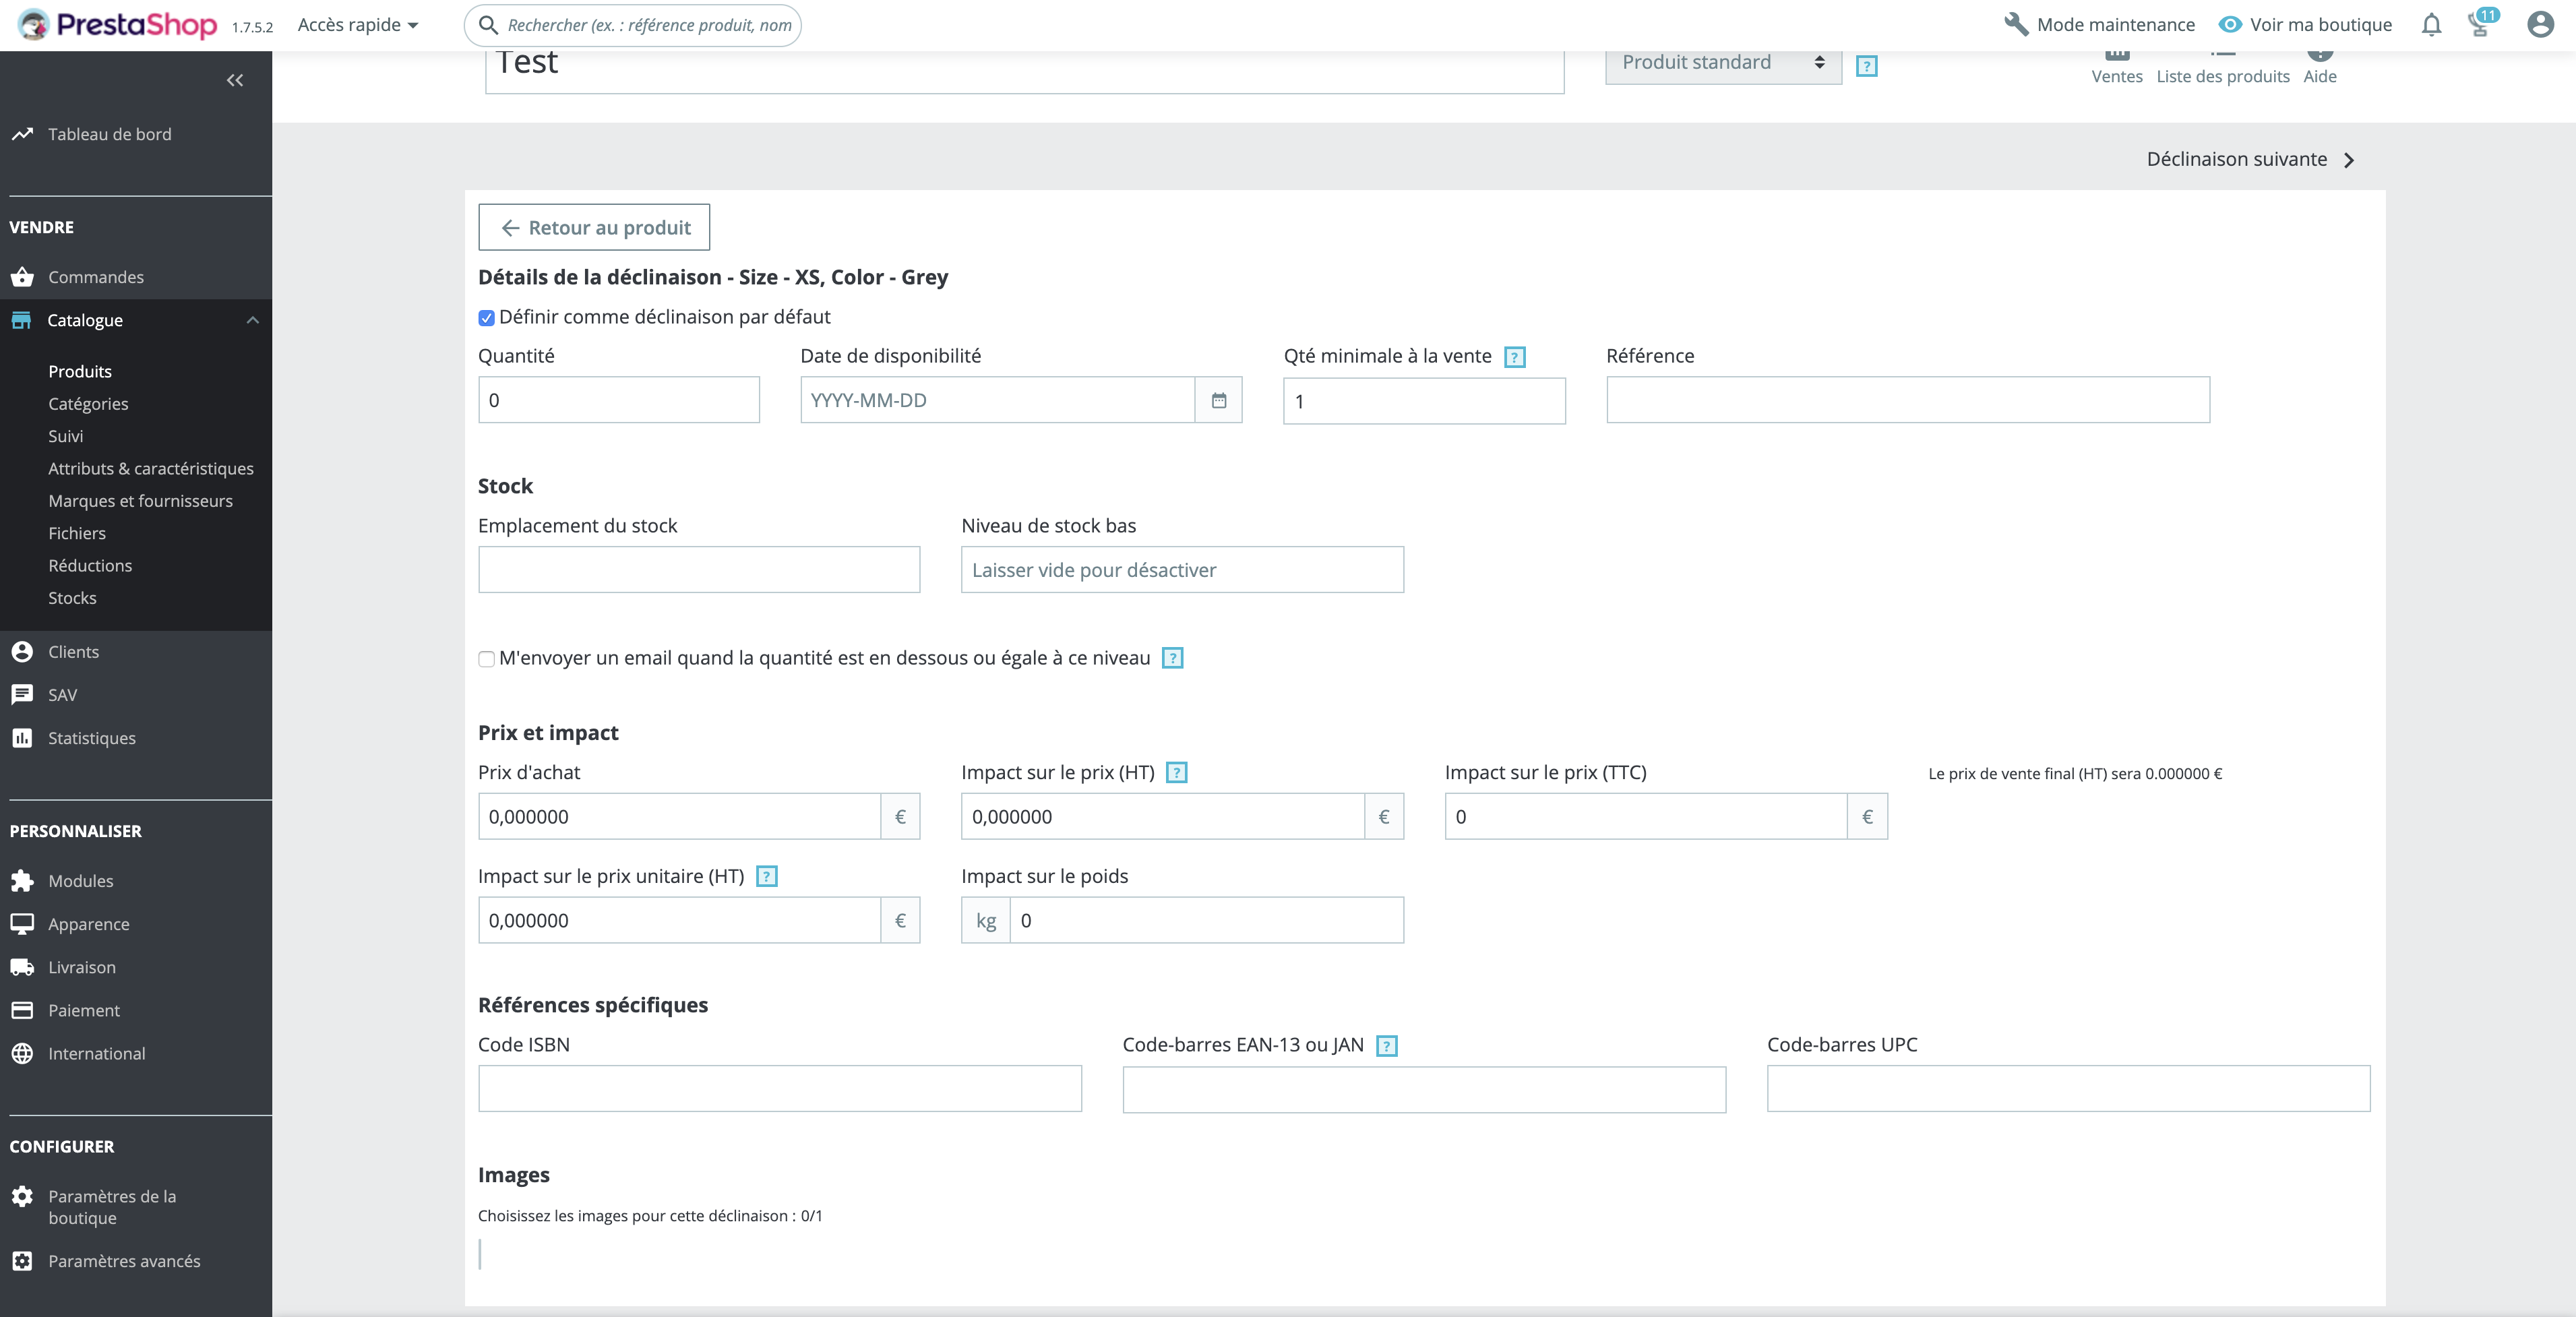Collapse the sidebar with double-chevron icon
The width and height of the screenshot is (2576, 1317).
pos(235,80)
